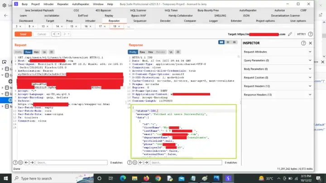This screenshot has width=326, height=183.
Task: Open request search settings gear
Action: point(20,163)
